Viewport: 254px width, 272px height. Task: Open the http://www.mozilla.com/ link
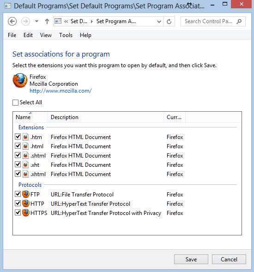pyautogui.click(x=60, y=91)
